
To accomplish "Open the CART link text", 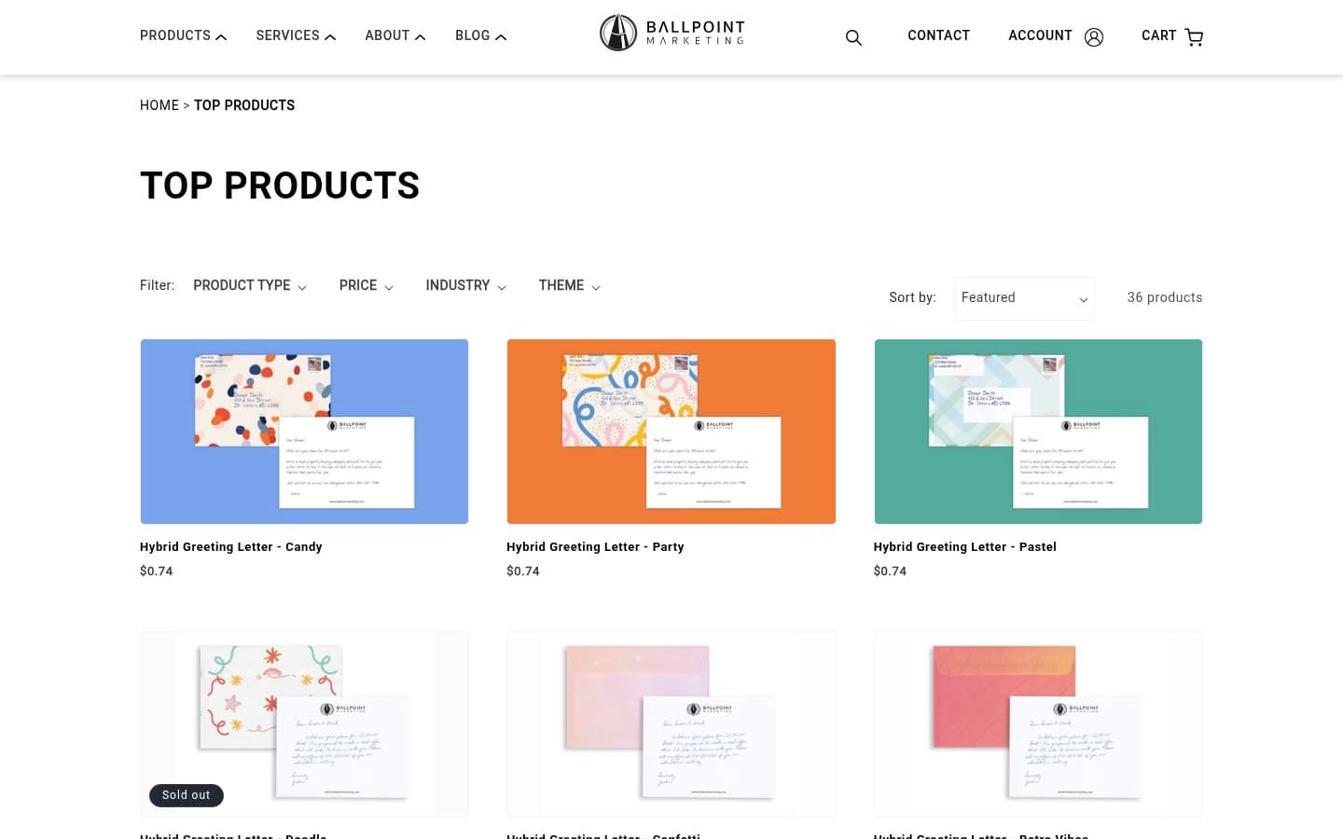I will (1158, 35).
